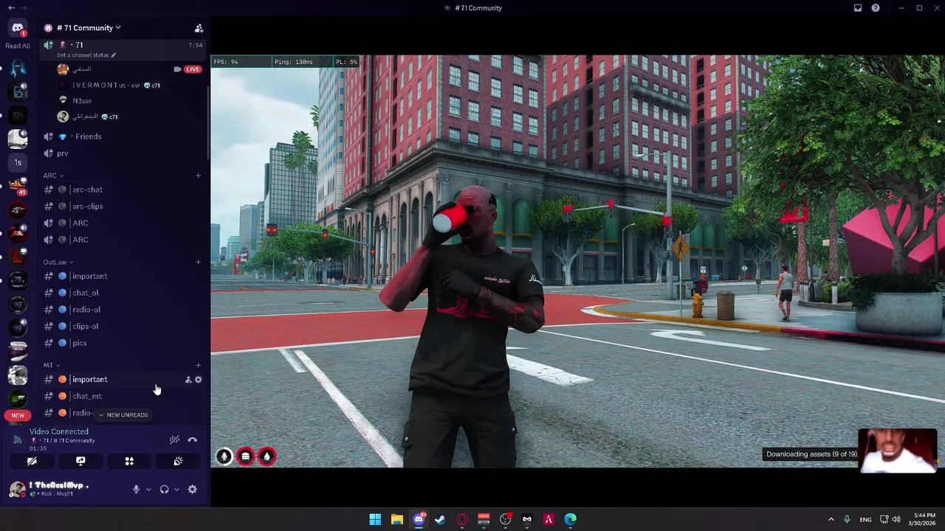
Task: Open Steam from taskbar
Action: (440, 519)
